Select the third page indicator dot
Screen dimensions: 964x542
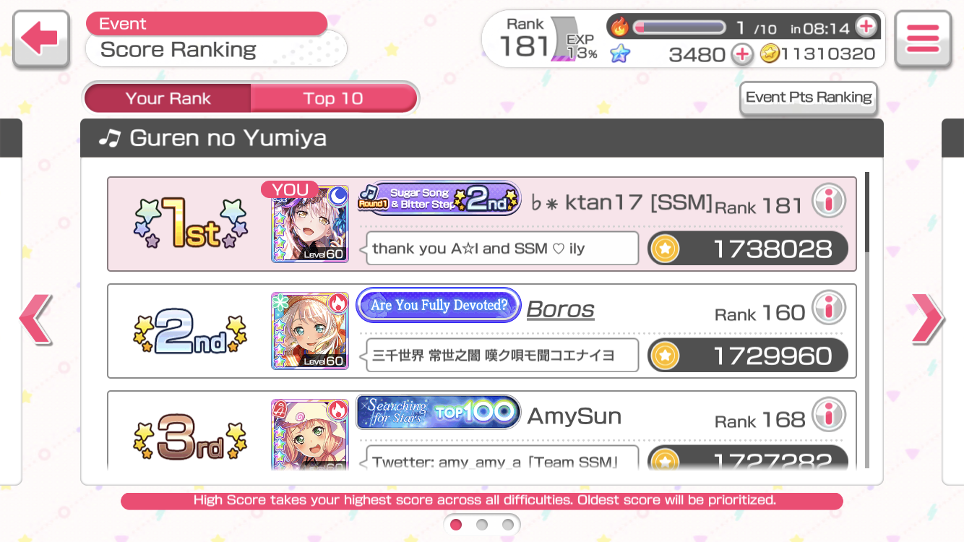pyautogui.click(x=508, y=525)
